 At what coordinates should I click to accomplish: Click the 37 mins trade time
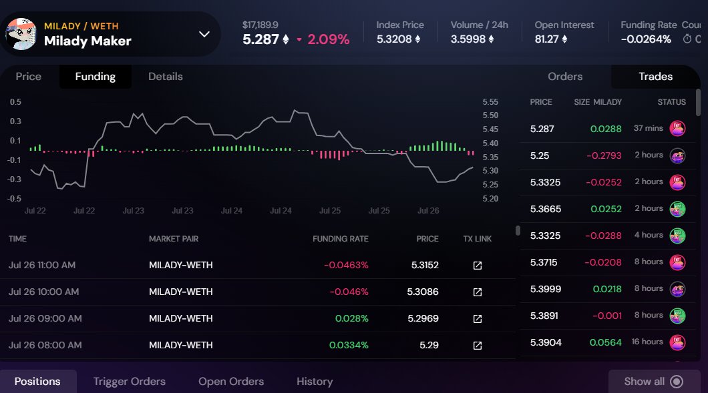click(648, 128)
